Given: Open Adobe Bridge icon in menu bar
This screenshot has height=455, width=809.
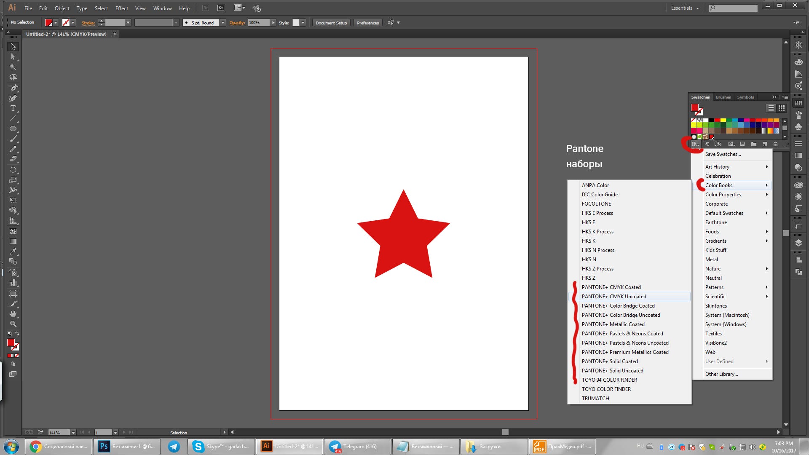Looking at the screenshot, I should pos(205,8).
